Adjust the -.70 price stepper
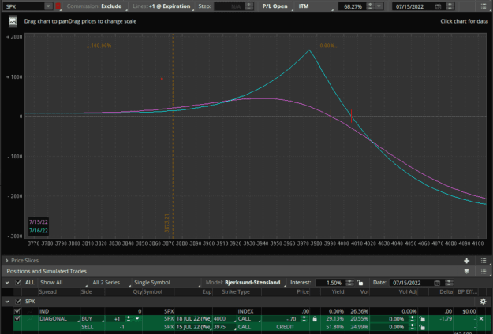 (x=304, y=319)
